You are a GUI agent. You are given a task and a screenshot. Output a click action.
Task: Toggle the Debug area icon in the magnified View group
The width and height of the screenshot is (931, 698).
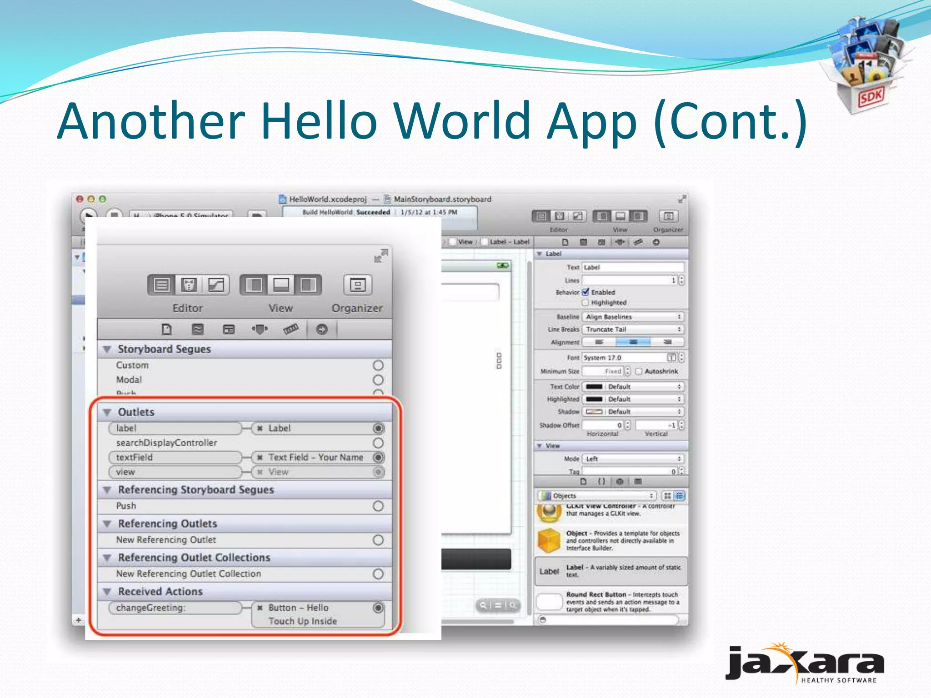click(281, 285)
